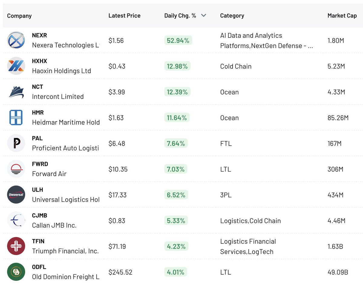Click the Universal Logistics ULH logo

pyautogui.click(x=16, y=195)
